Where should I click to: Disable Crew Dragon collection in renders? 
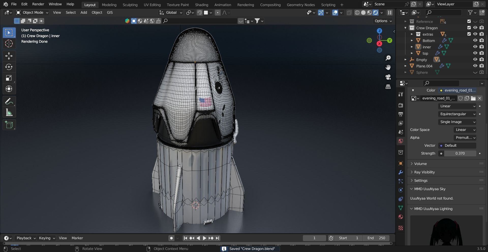[x=482, y=28]
